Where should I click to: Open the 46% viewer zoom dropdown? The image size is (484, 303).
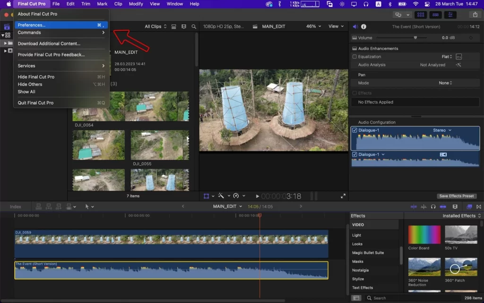313,27
